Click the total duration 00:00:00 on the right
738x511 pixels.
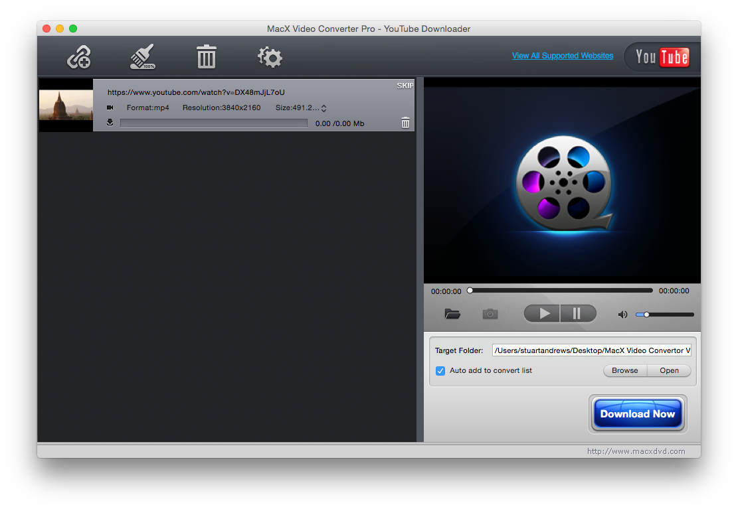pyautogui.click(x=674, y=291)
